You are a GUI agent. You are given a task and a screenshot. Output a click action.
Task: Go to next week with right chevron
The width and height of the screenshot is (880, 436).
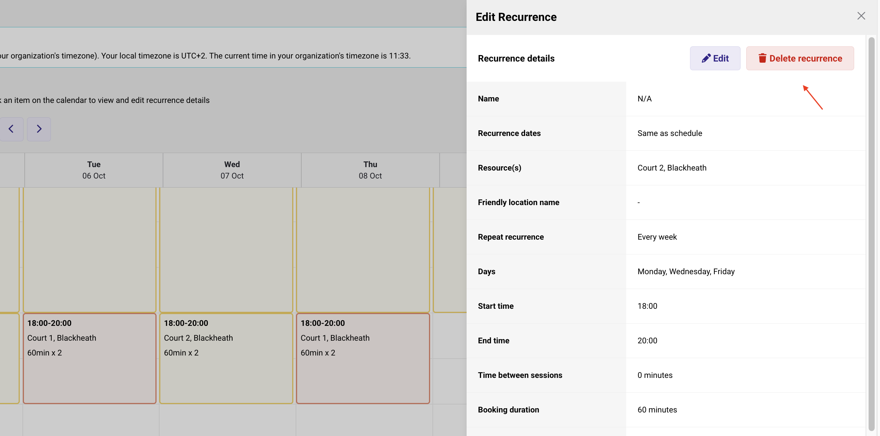39,129
